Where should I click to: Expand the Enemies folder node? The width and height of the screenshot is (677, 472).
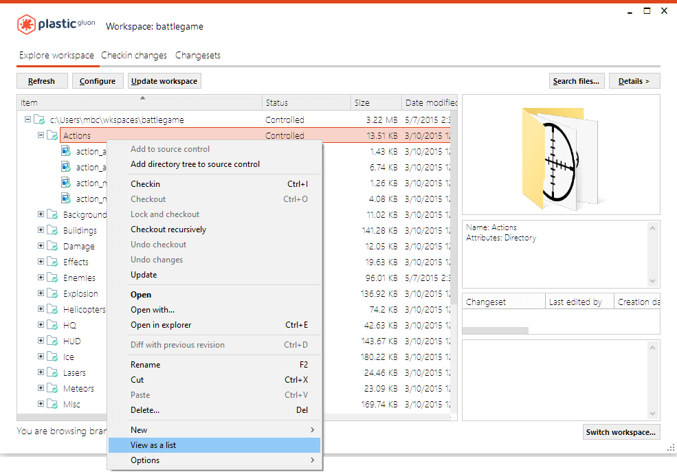click(x=41, y=277)
